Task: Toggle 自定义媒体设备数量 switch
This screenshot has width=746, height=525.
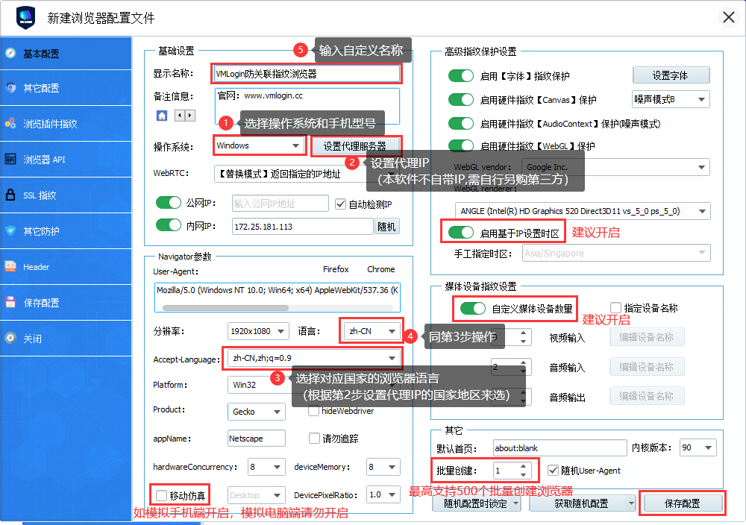Action: coord(473,309)
